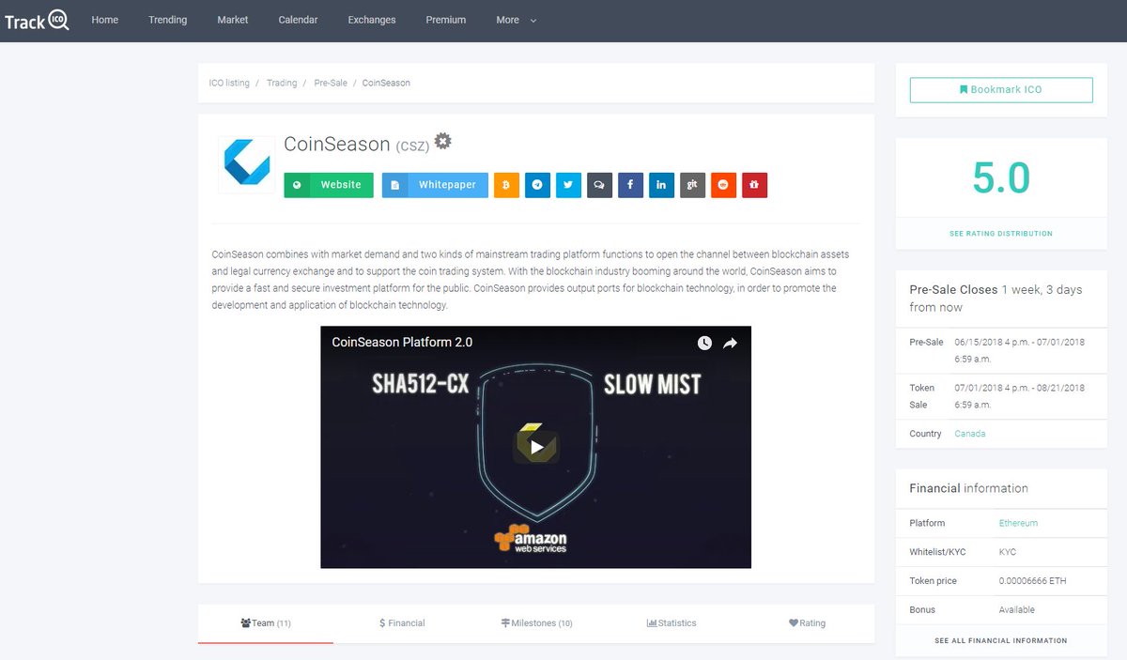Click the verified badge next to CoinSeason
Screen dimensions: 1127x660
443,141
